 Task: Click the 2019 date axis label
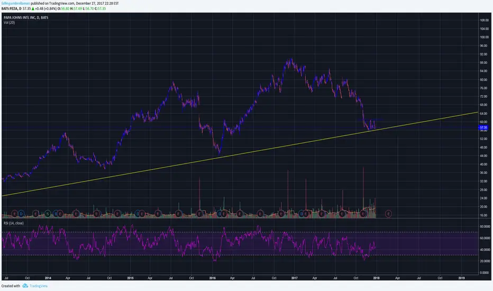click(x=462, y=278)
